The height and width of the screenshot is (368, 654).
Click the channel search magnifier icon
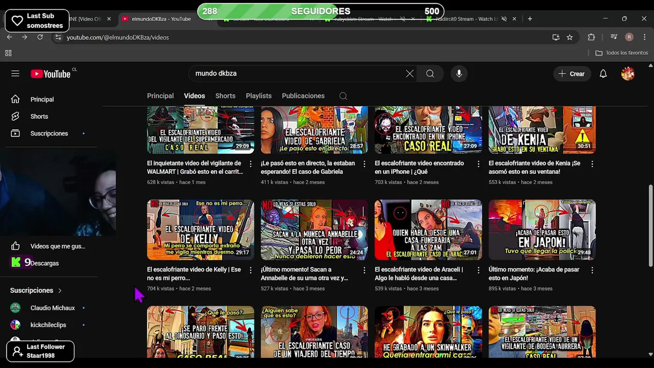click(x=343, y=96)
